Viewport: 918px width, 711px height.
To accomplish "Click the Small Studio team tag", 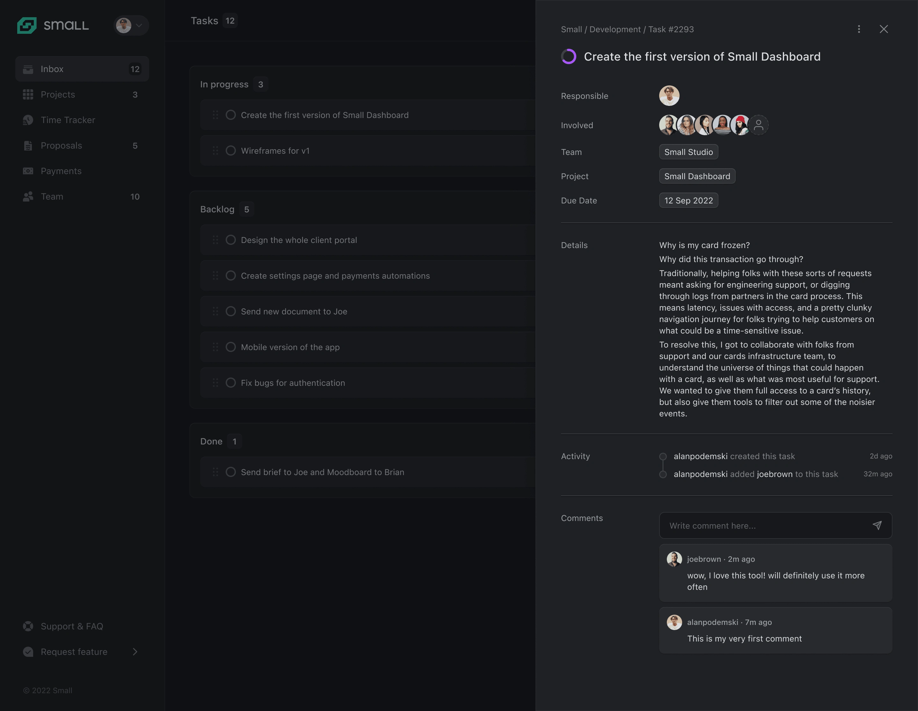I will click(688, 152).
